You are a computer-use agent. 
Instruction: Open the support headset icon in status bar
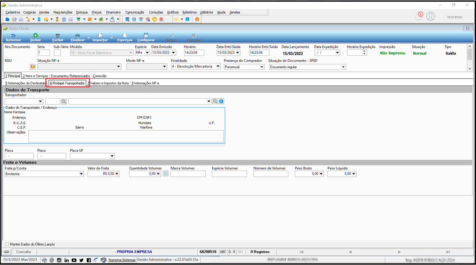pyautogui.click(x=44, y=260)
